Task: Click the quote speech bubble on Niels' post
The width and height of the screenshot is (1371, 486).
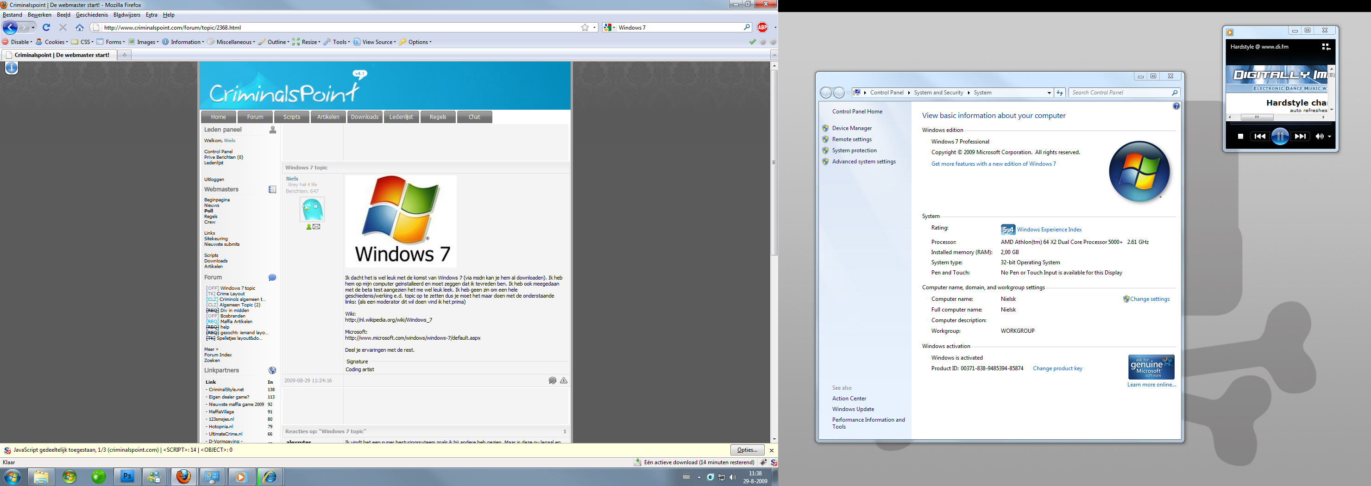Action: (x=553, y=381)
